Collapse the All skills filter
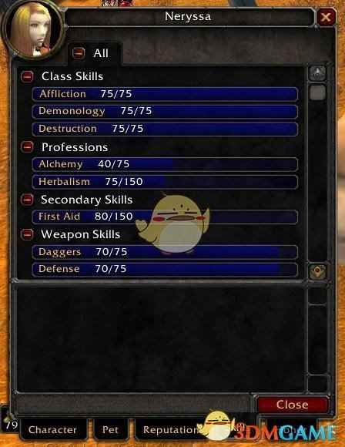The image size is (345, 447). click(x=79, y=52)
